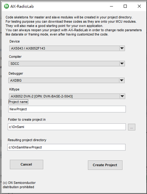Expand the Device dropdown arrow
Screen dimensions: 147x194
click(122, 48)
